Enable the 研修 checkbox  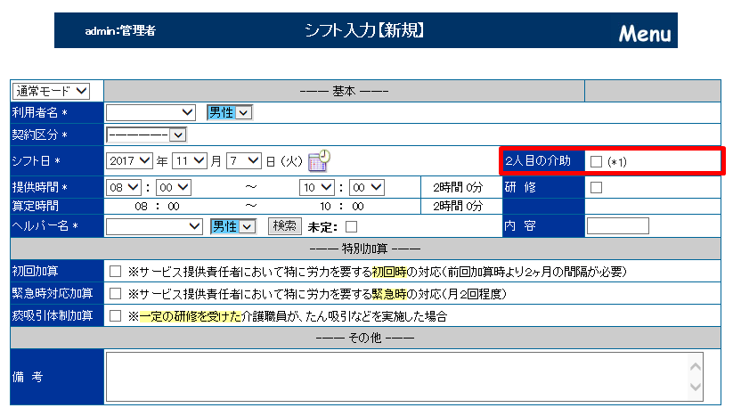coord(597,187)
